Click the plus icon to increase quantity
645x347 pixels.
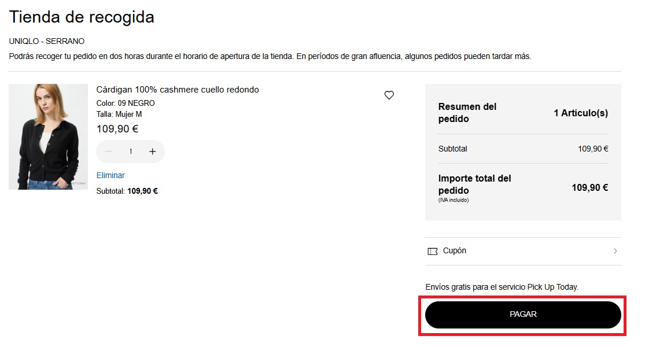tap(152, 151)
